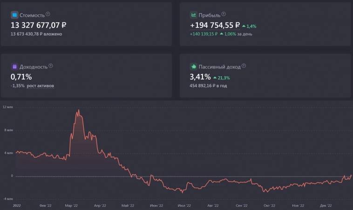This screenshot has height=210, width=353.
Task: Click the 454 892,16 ₽ в год text
Action: pyautogui.click(x=208, y=86)
